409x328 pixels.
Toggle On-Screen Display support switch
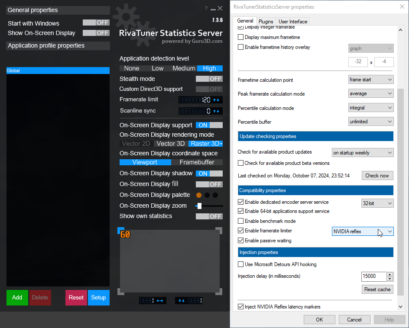click(209, 125)
